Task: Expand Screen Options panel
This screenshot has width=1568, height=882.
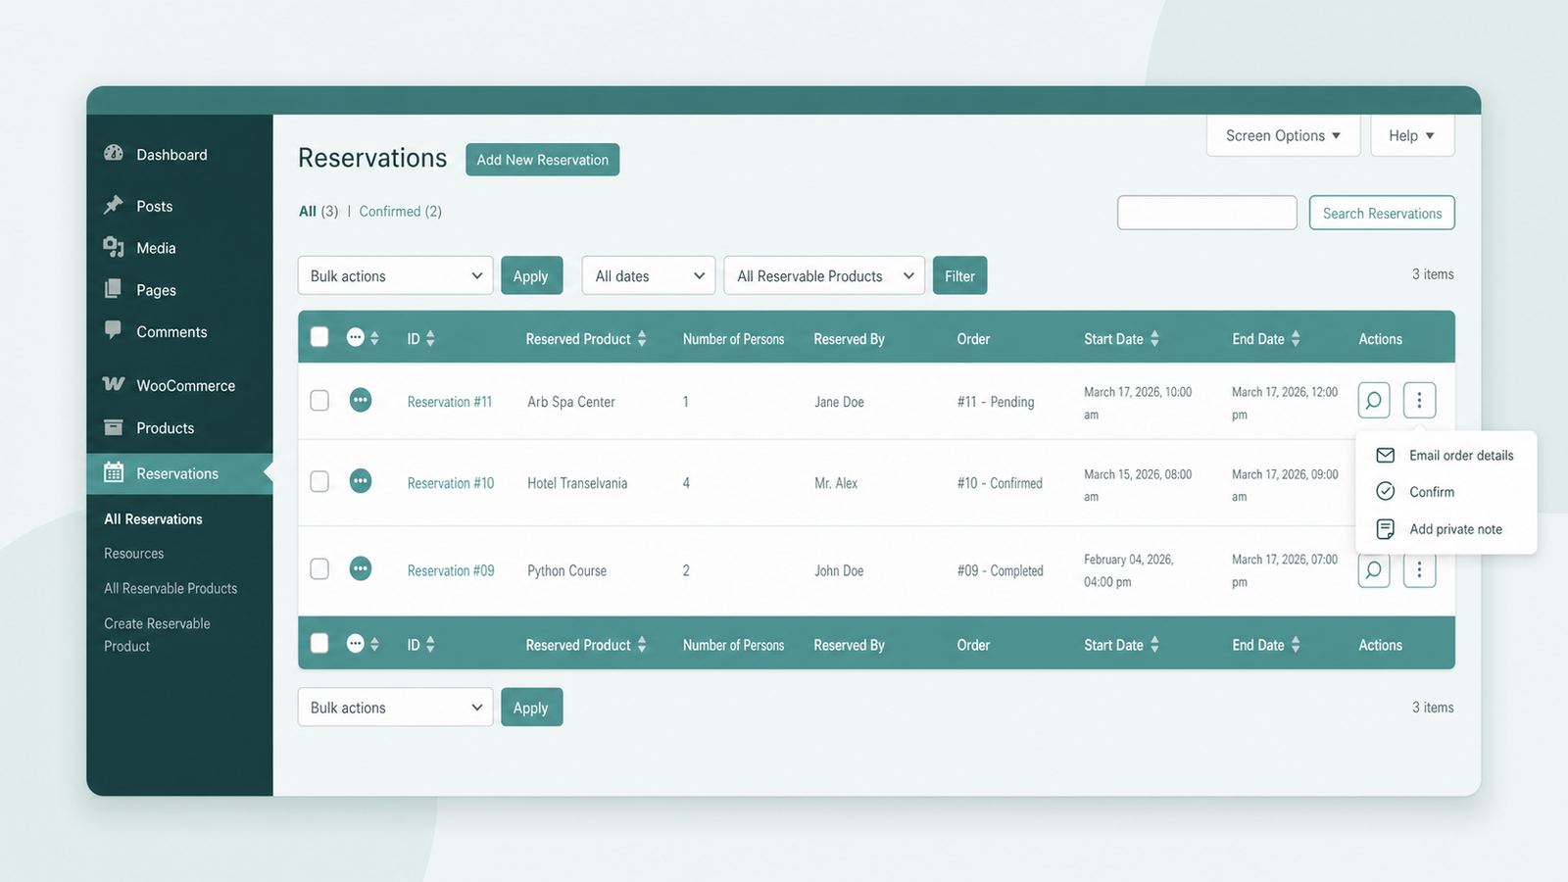Action: pyautogui.click(x=1283, y=135)
